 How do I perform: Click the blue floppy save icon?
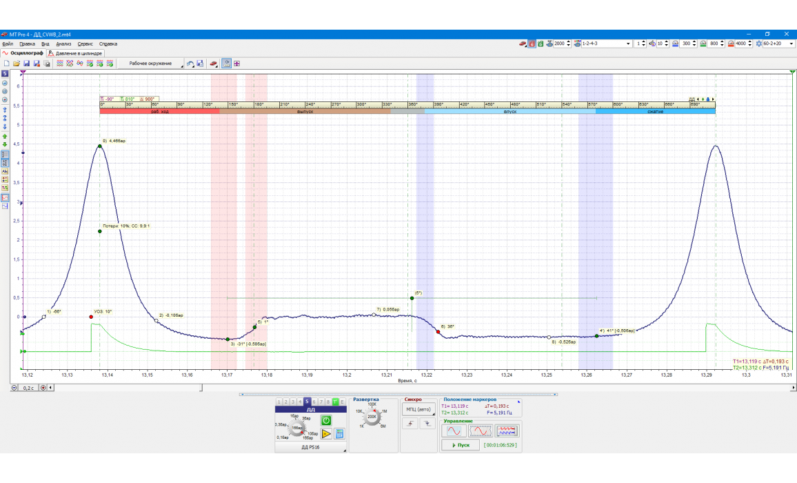[x=27, y=63]
